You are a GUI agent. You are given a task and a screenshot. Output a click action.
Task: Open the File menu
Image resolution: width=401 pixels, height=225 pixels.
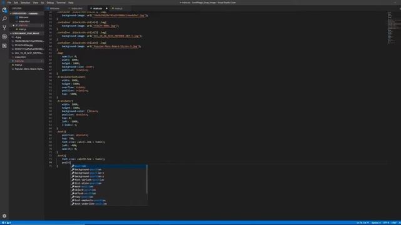pos(9,2)
